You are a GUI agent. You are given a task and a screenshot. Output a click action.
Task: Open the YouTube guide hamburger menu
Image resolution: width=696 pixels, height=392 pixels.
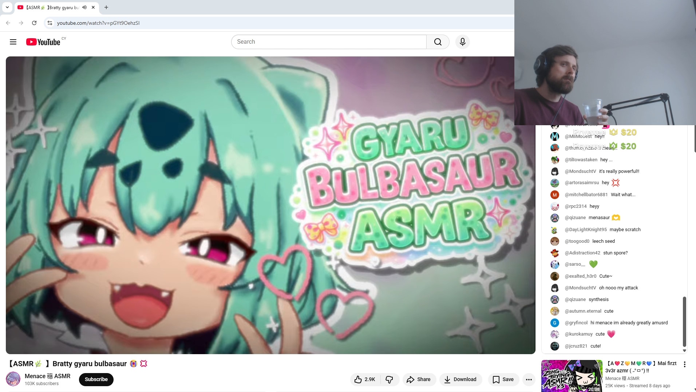click(x=13, y=42)
